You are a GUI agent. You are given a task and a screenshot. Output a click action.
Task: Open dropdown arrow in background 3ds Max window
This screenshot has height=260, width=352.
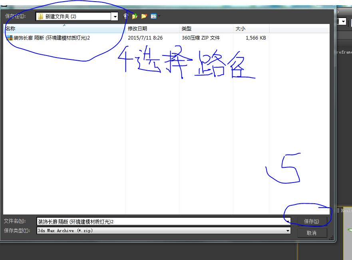pos(343,22)
